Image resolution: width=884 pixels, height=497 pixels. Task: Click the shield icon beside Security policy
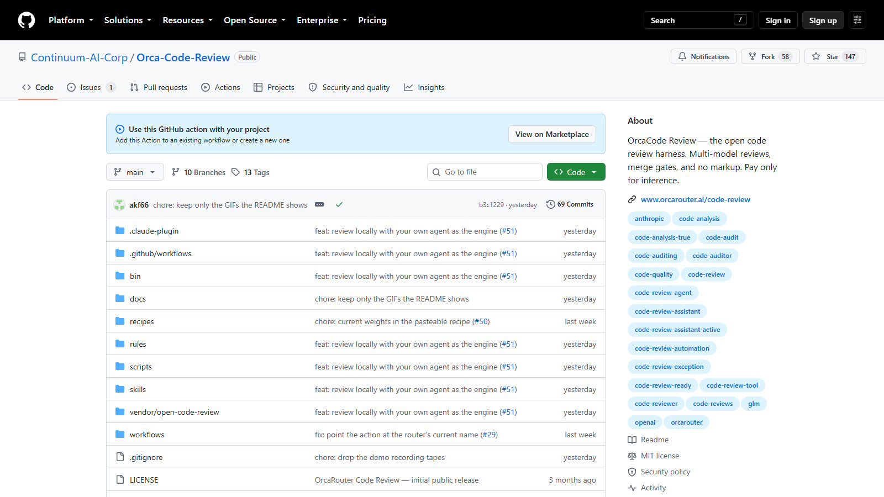[632, 472]
